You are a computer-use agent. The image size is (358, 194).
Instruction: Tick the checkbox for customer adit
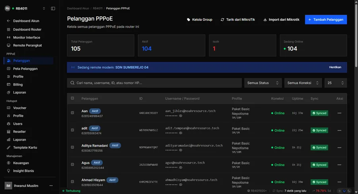click(72, 130)
